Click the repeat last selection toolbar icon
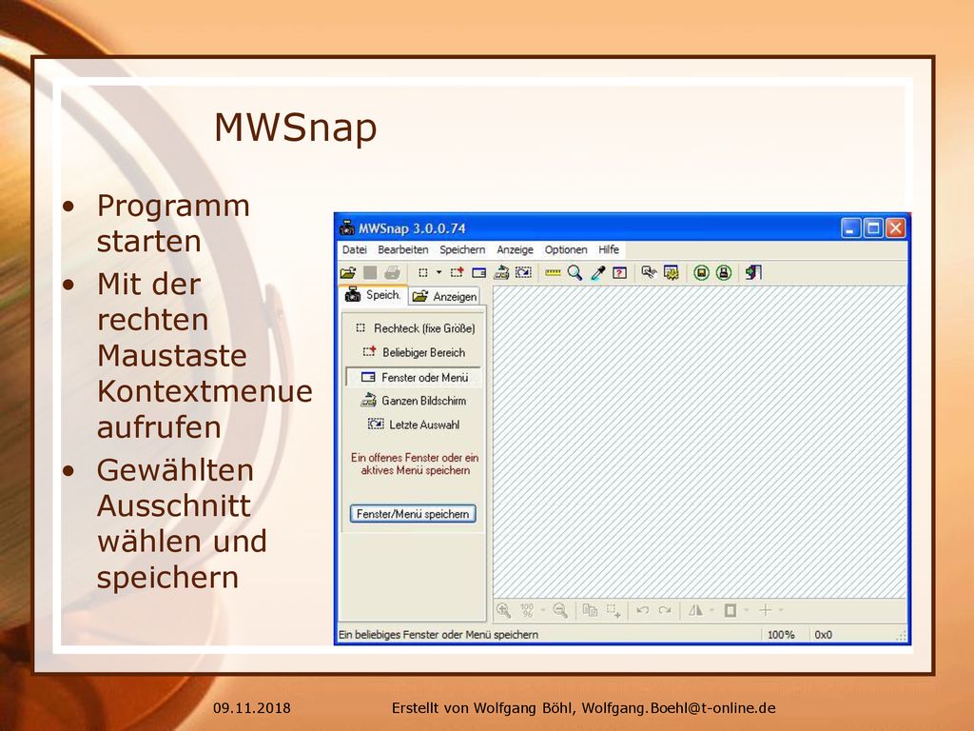The height and width of the screenshot is (731, 974). coord(524,272)
